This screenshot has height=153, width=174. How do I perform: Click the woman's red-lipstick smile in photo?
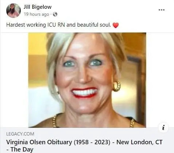point(84,93)
